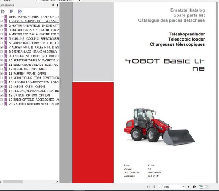Click the Telescopic loader heading
The height and width of the screenshot is (191, 219).
click(187, 39)
